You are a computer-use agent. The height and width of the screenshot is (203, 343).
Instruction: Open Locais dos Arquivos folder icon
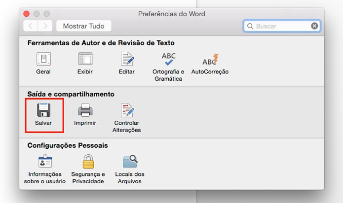click(x=130, y=161)
